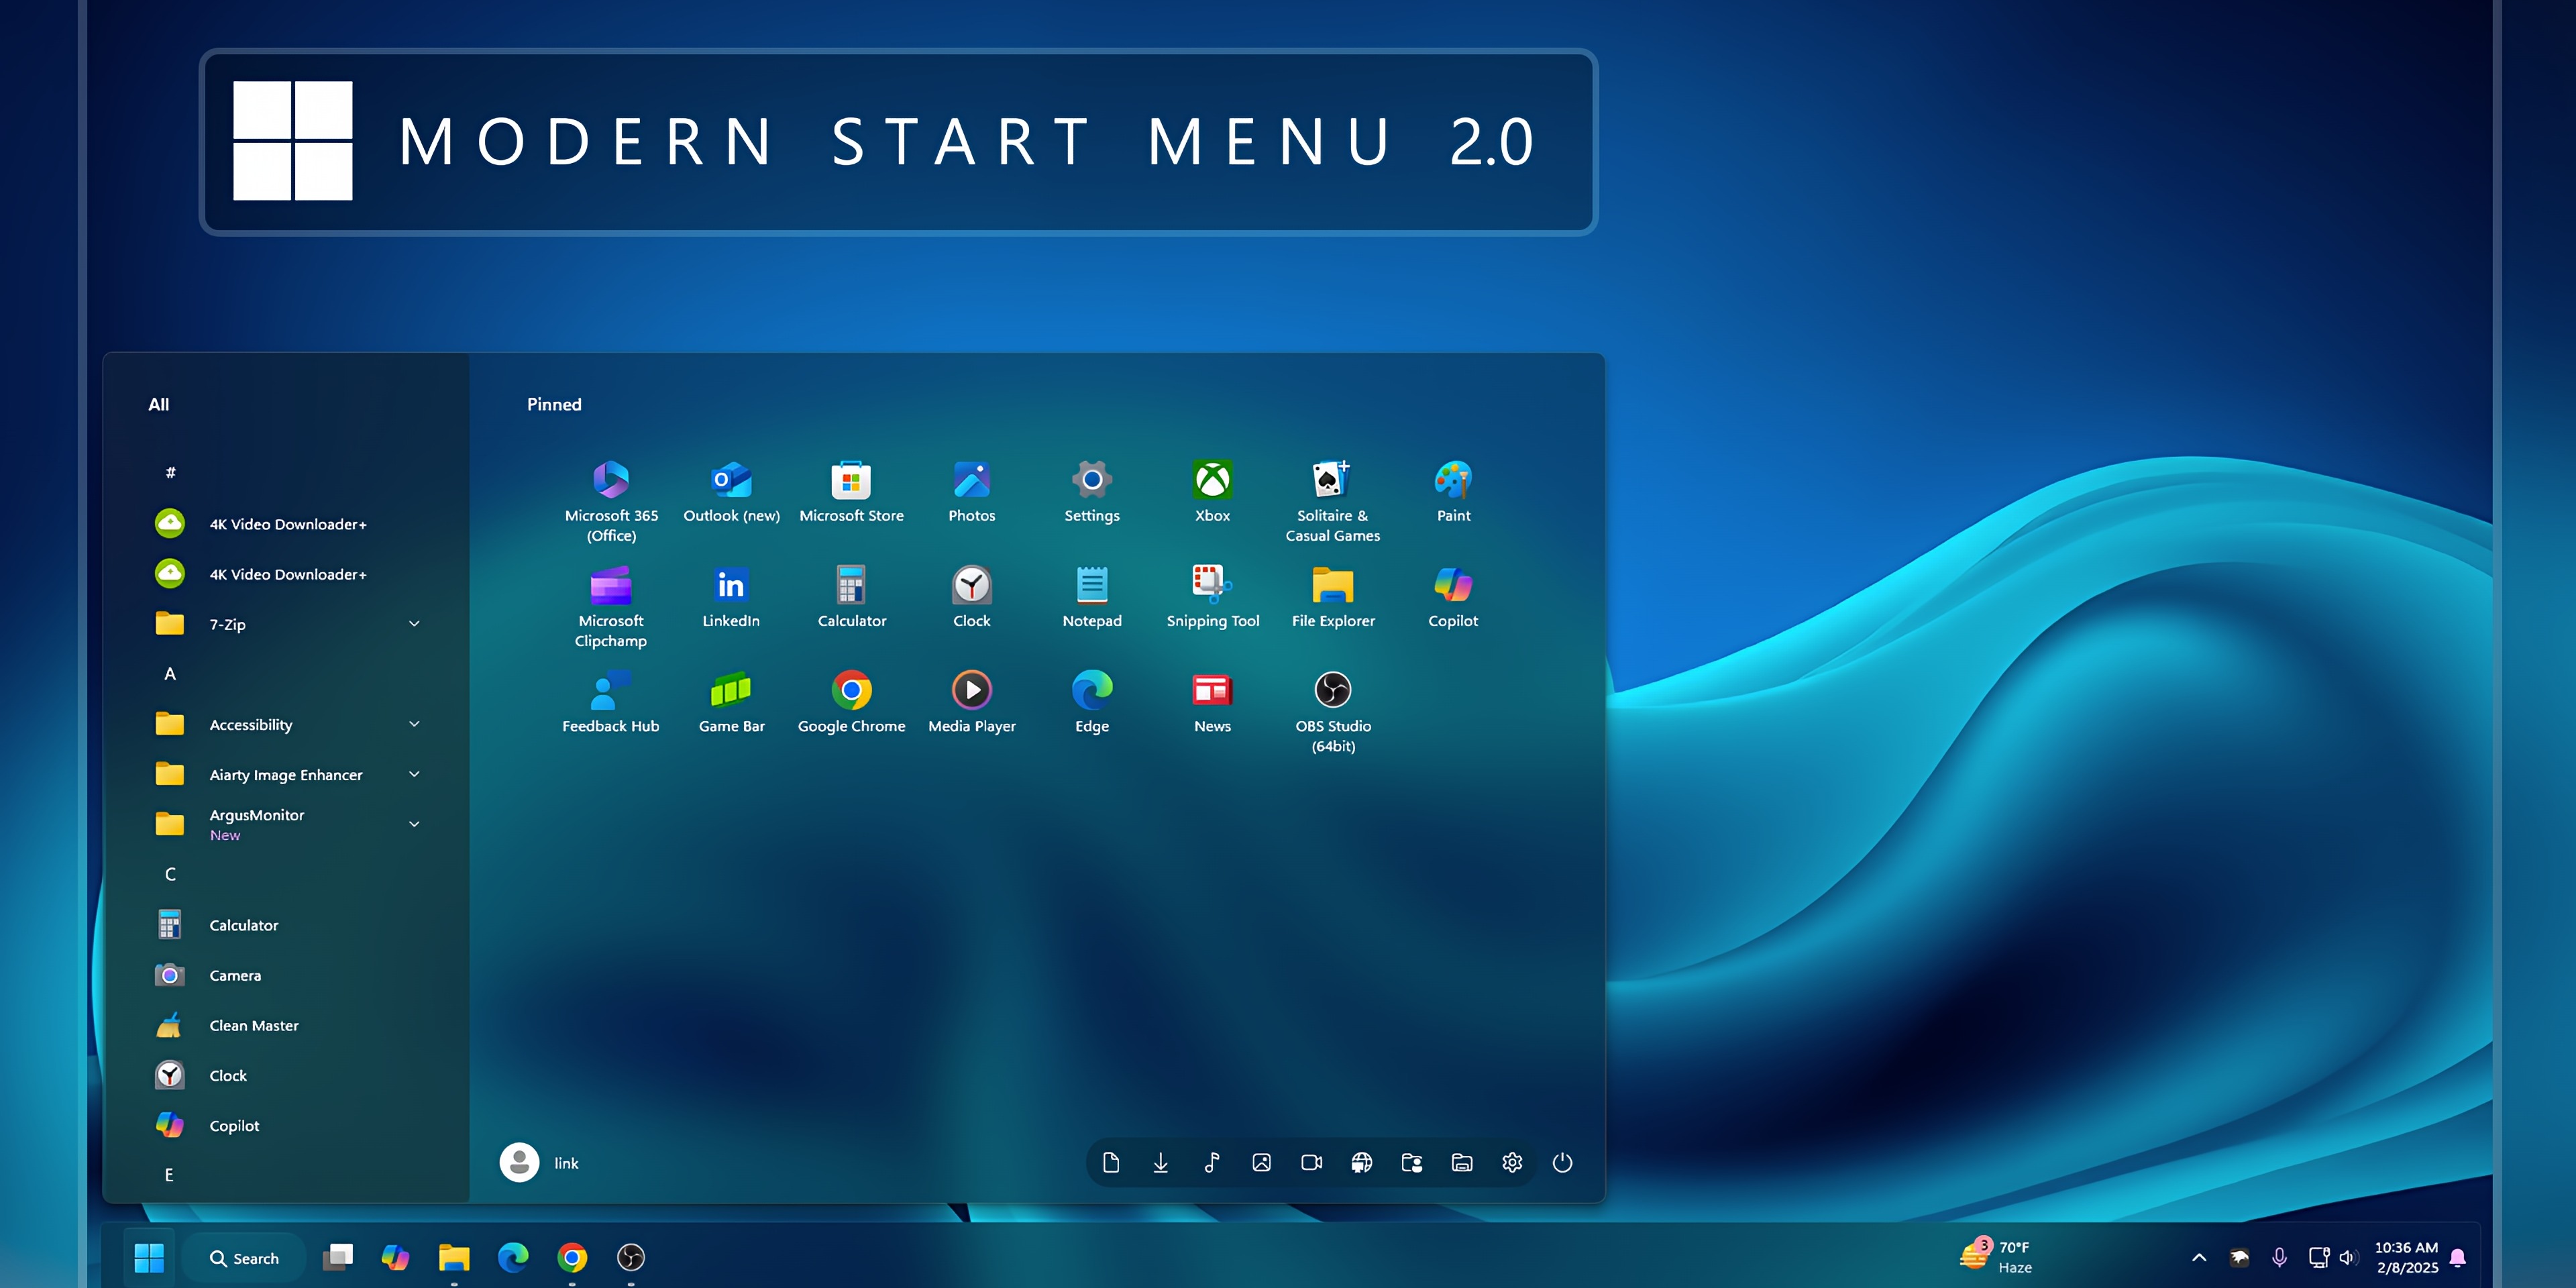2576x1288 pixels.
Task: Open the Photos app
Action: 971,491
